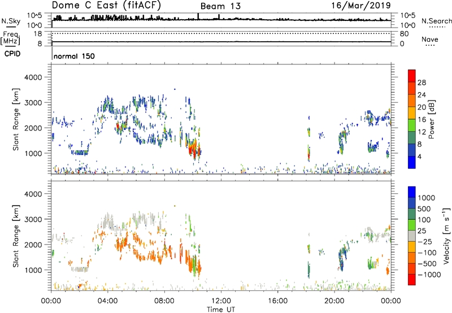452x313 pixels.
Task: Click the '1000' tick on the velocity scale
Action: pos(427,198)
